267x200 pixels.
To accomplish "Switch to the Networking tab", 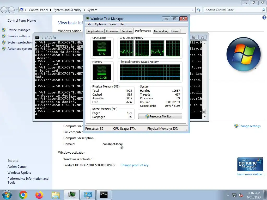I will pos(161,31).
